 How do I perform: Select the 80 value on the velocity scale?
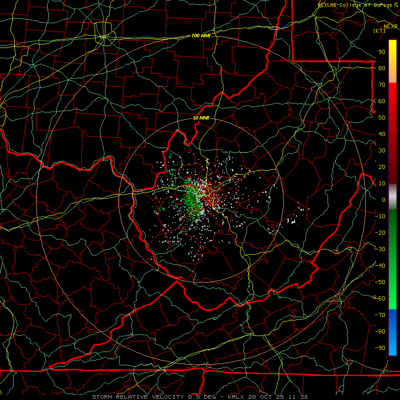(x=382, y=68)
